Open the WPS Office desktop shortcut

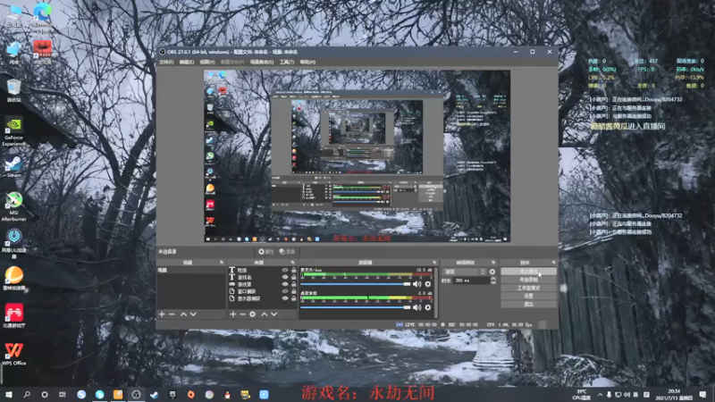13,354
